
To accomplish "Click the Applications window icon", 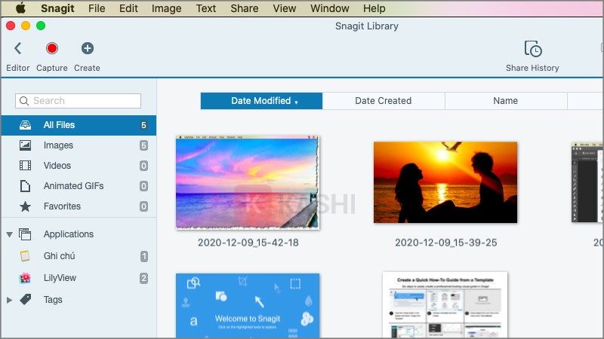I will tap(25, 234).
